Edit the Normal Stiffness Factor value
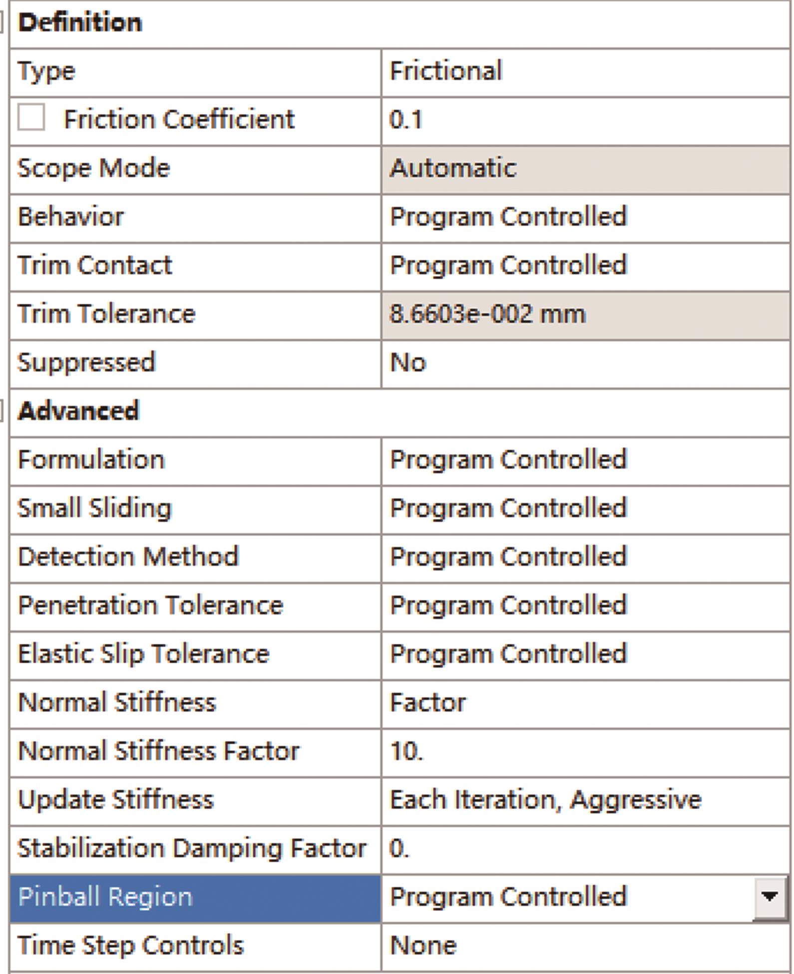The image size is (794, 974). (x=584, y=751)
